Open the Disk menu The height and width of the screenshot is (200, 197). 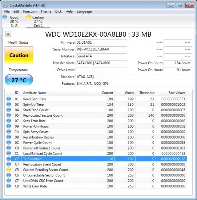[59, 12]
